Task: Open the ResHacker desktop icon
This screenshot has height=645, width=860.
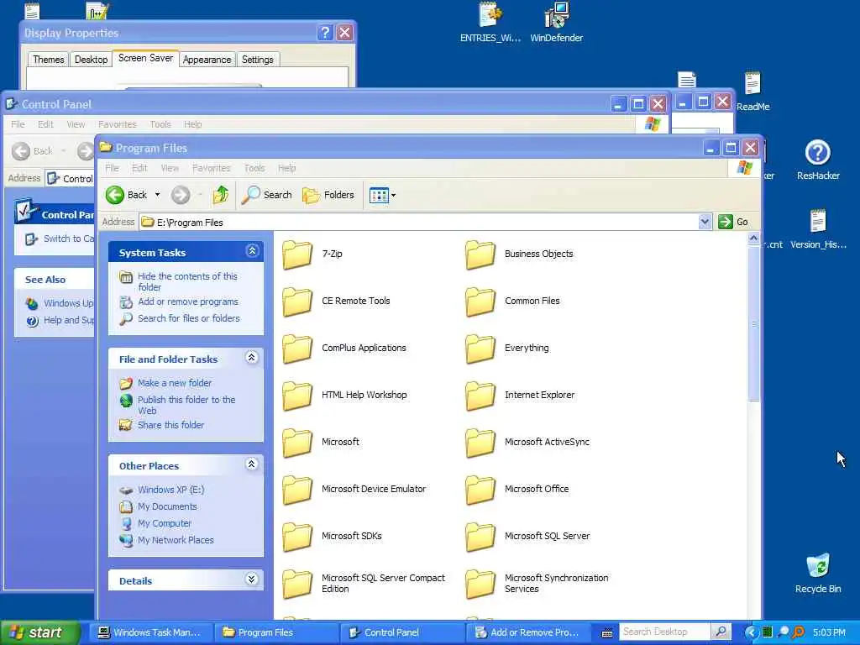Action: 818,160
